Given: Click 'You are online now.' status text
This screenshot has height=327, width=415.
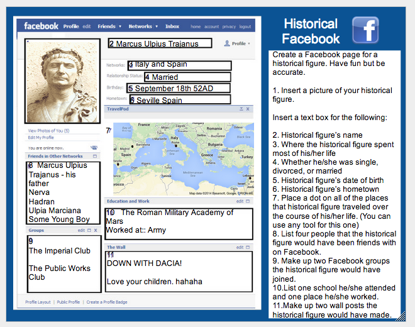Looking at the screenshot, I should point(46,148).
